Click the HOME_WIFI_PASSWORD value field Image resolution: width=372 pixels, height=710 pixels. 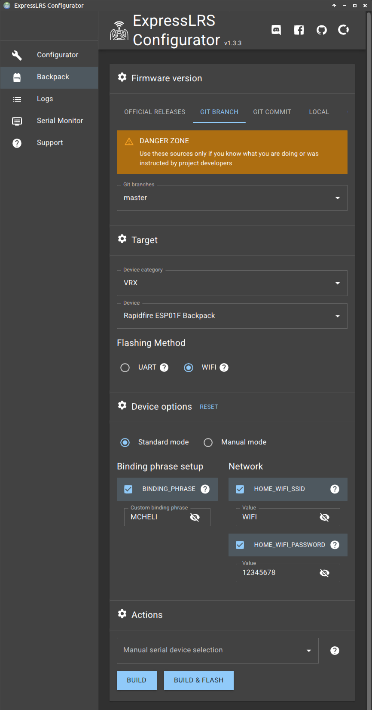click(277, 573)
